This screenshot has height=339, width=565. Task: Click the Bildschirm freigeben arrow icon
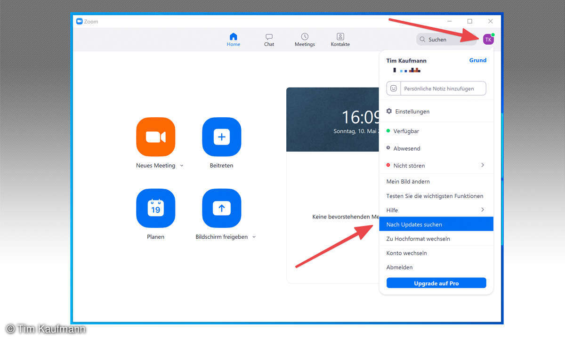click(x=222, y=208)
